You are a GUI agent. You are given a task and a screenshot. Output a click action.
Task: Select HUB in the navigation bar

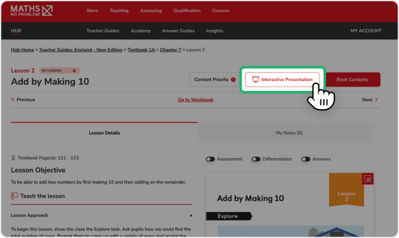pyautogui.click(x=16, y=31)
